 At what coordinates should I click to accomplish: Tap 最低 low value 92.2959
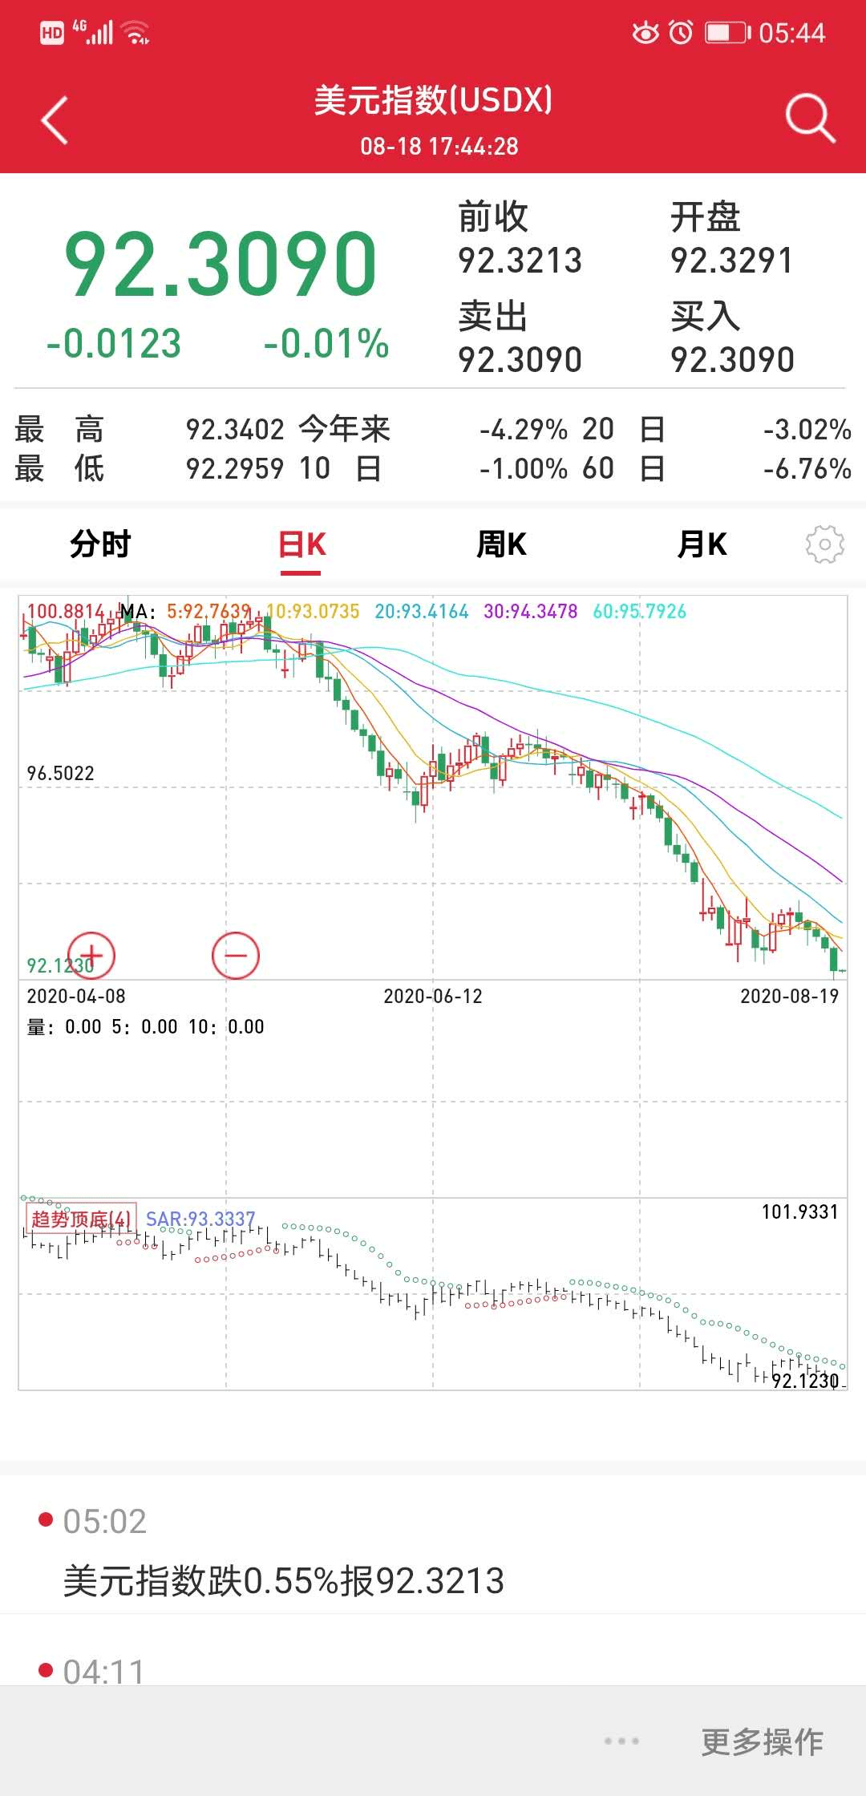tap(235, 468)
